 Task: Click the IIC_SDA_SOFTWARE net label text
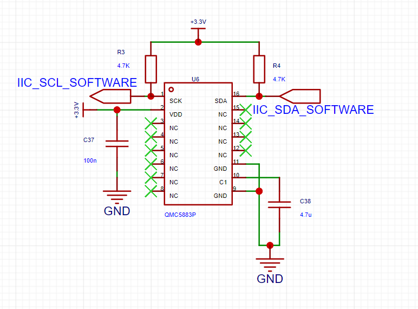(313, 110)
